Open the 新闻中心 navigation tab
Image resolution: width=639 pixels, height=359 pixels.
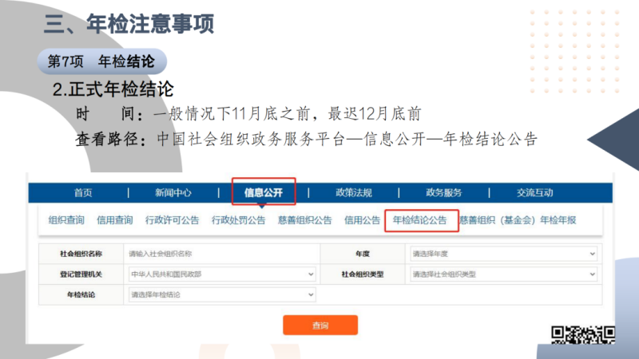pyautogui.click(x=173, y=193)
